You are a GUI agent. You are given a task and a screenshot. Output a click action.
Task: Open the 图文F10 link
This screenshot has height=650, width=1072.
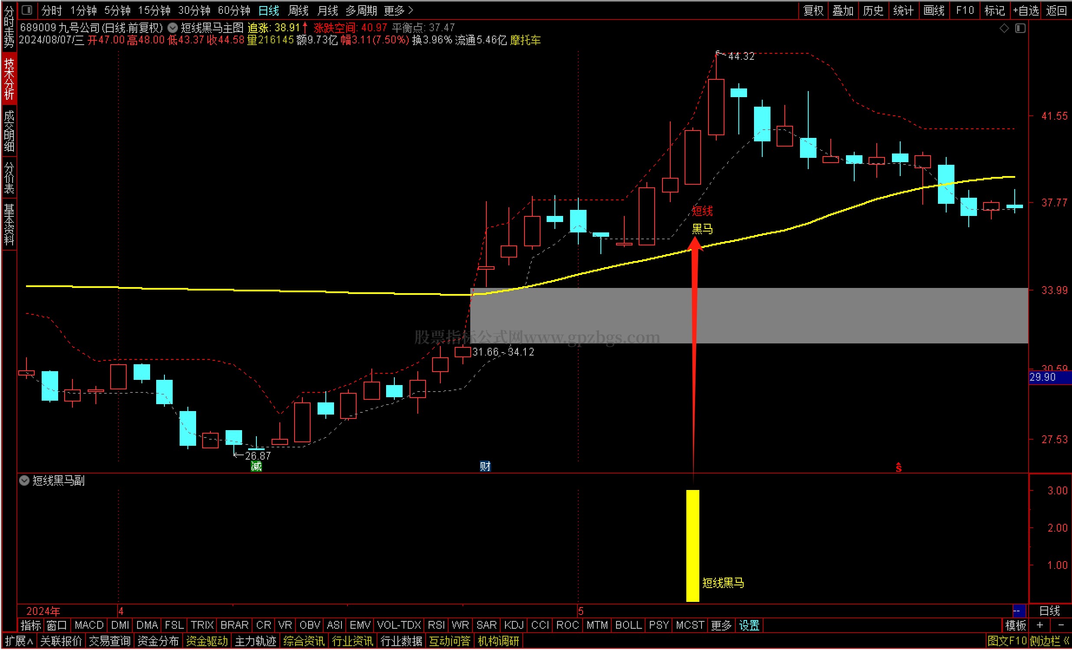tap(1007, 641)
